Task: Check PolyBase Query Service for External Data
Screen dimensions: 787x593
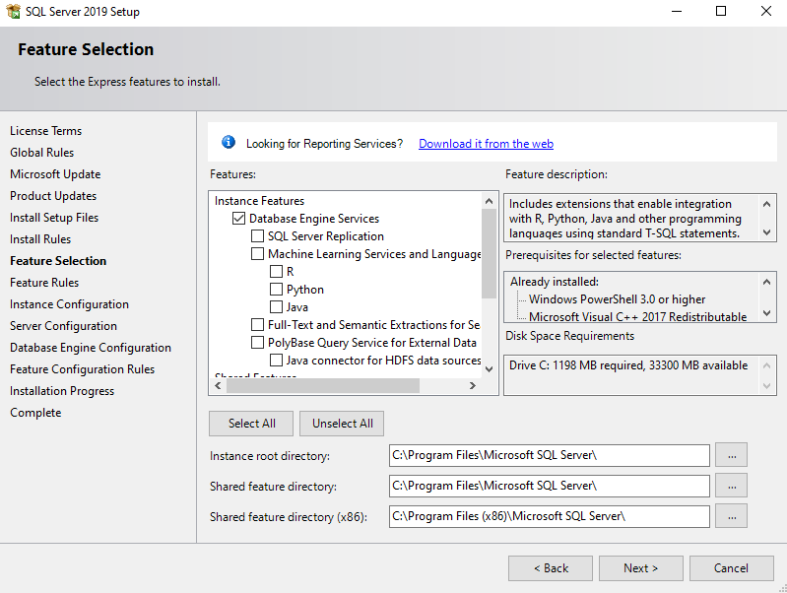Action: (257, 343)
